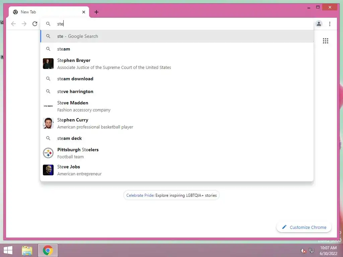Screen dimensions: 343x257
Task: Click the Steelers logo thumbnail
Action: (x=48, y=153)
